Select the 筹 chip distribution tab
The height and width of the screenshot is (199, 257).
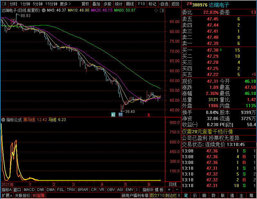click(x=251, y=195)
